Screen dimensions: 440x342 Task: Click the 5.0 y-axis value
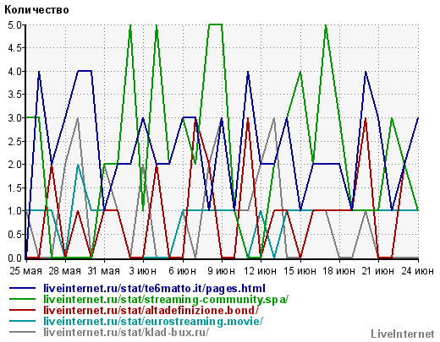(14, 25)
